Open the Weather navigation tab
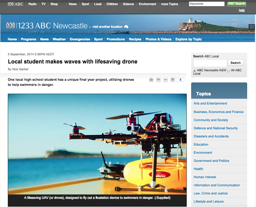Image resolution: width=256 pixels, height=207 pixels. click(x=59, y=39)
